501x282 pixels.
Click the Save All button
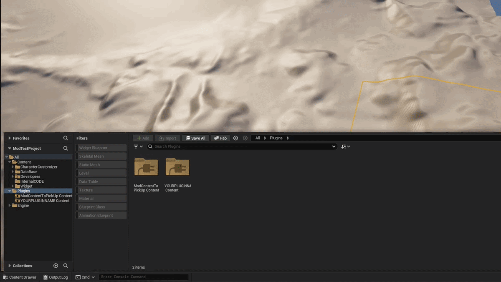(195, 138)
